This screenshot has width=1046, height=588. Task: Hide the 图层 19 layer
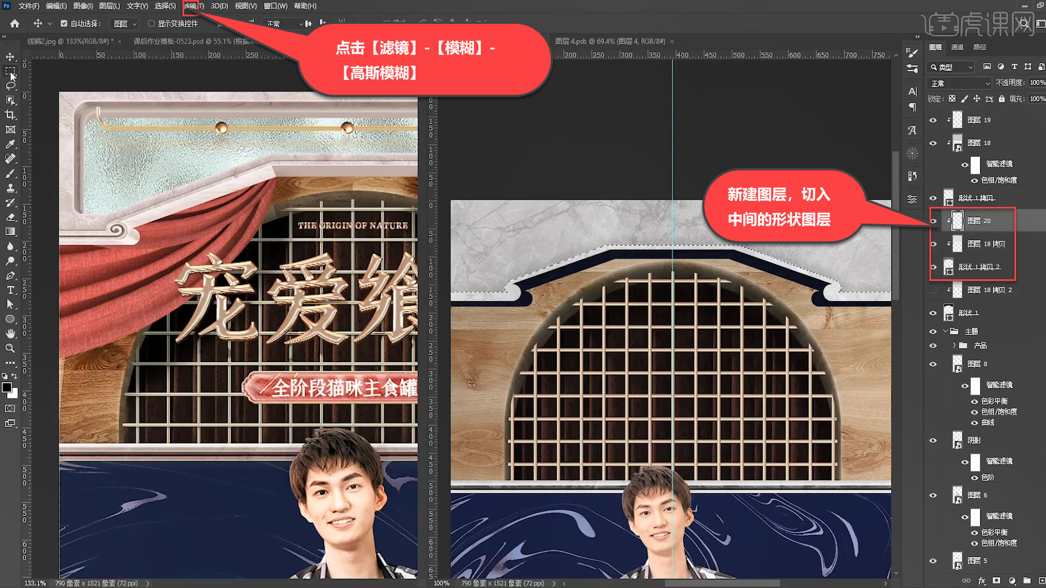pos(933,120)
